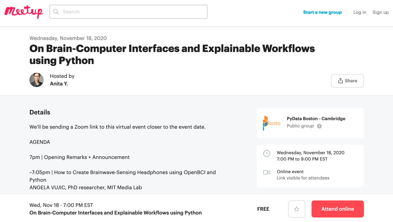
Task: Click the search magnifier icon
Action: [x=56, y=12]
